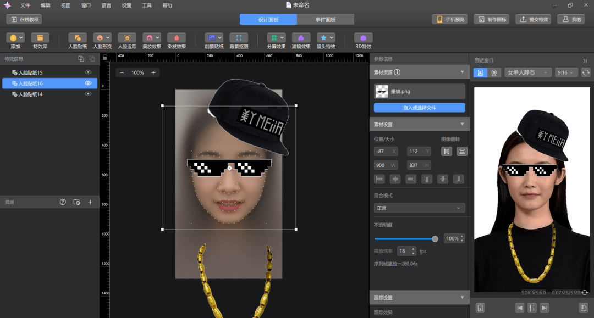Align the material to the left edge

coord(379,179)
